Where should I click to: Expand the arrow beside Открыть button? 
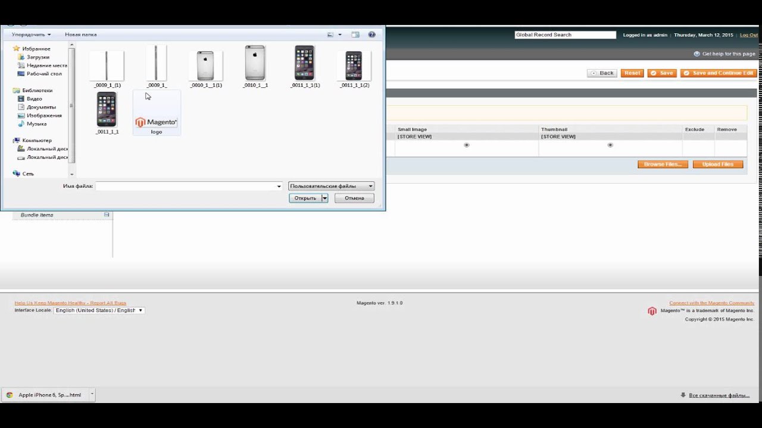[x=324, y=198]
